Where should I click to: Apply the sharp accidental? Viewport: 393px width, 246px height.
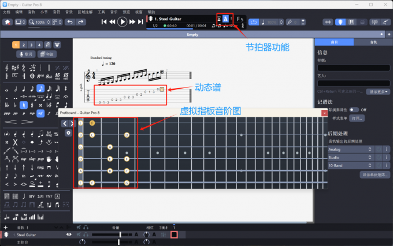point(32,105)
